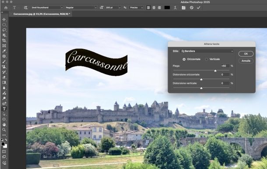Select the Clone Stamp tool

coord(4,67)
